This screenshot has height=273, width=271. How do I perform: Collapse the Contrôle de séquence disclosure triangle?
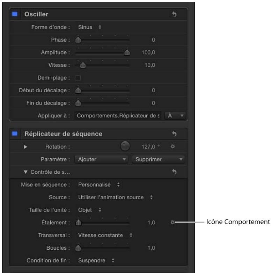tap(25, 172)
